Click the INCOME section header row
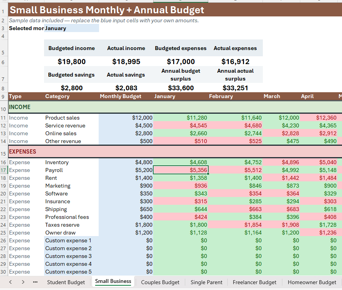The width and height of the screenshot is (342, 290). [175, 107]
